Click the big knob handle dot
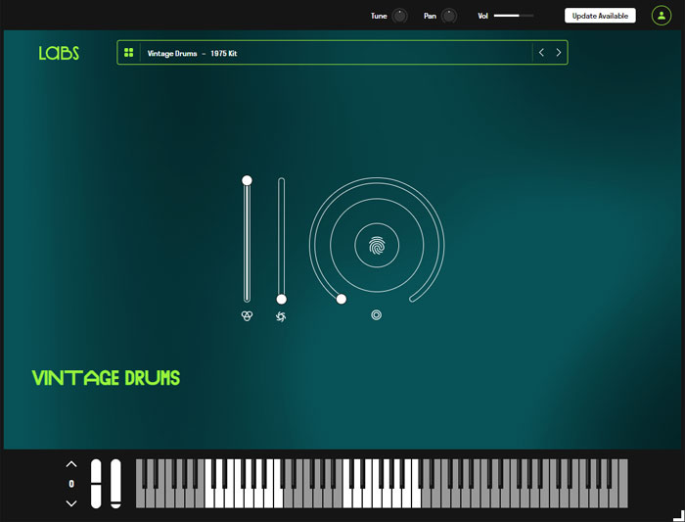 342,299
